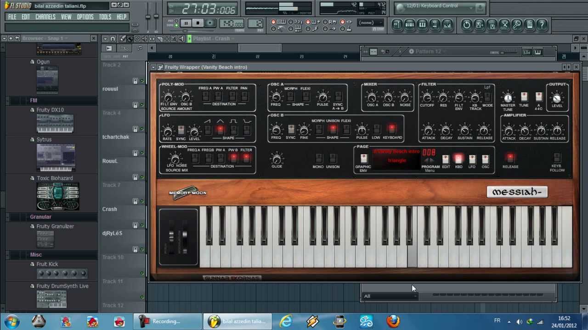Select the playlist slip tool

point(152,39)
